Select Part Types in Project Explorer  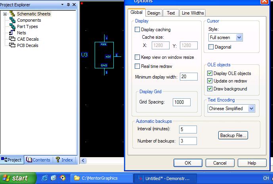pyautogui.click(x=27, y=26)
